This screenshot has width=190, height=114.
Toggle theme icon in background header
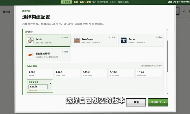pos(184,11)
